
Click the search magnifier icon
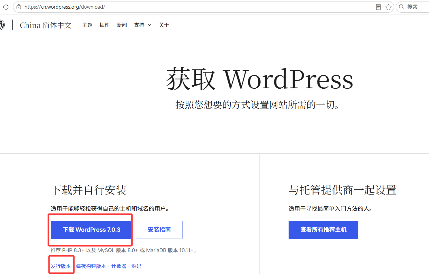(x=401, y=7)
